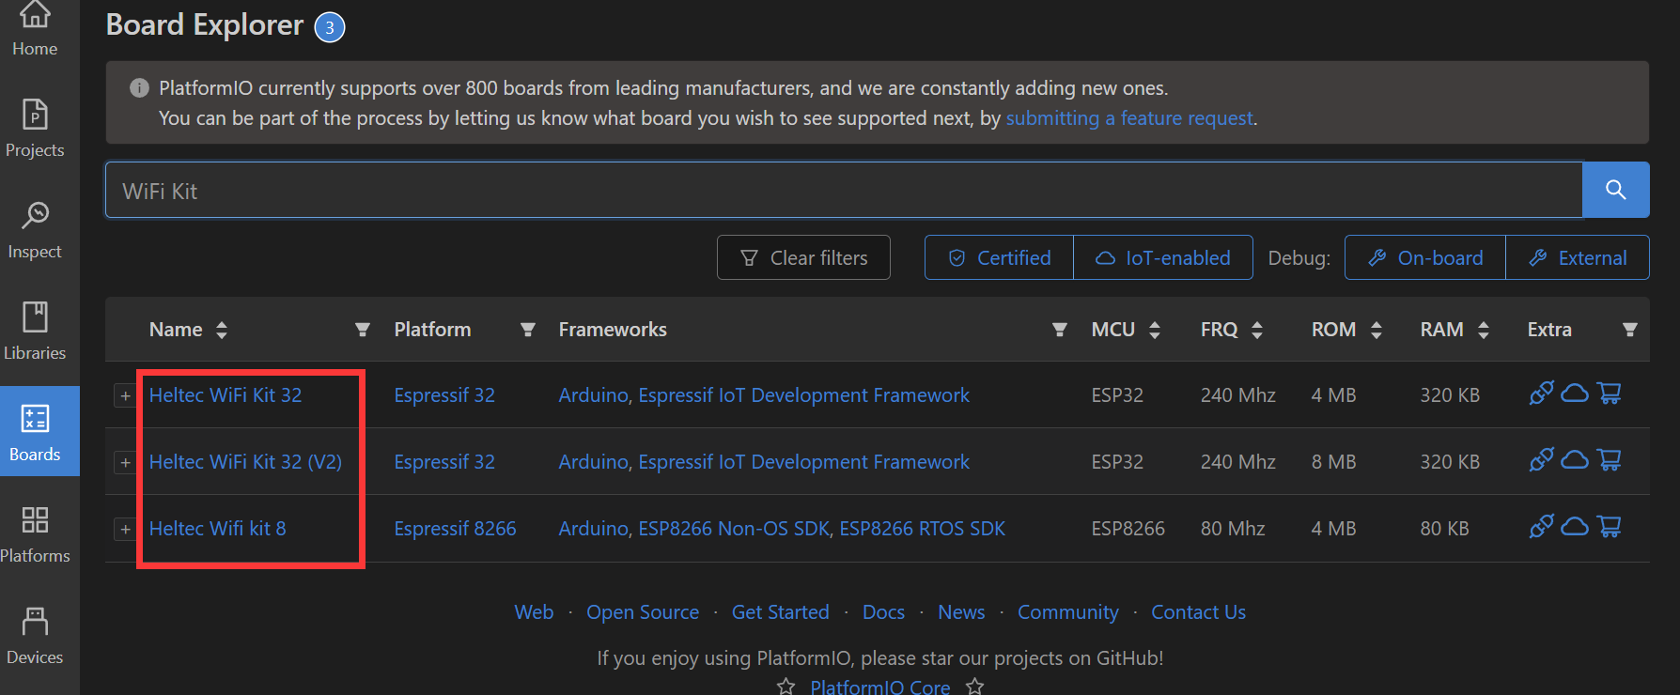1680x695 pixels.
Task: Click the 8 MB ROM value
Action: click(1334, 462)
